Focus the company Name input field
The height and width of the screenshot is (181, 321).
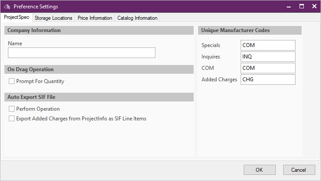[82, 53]
